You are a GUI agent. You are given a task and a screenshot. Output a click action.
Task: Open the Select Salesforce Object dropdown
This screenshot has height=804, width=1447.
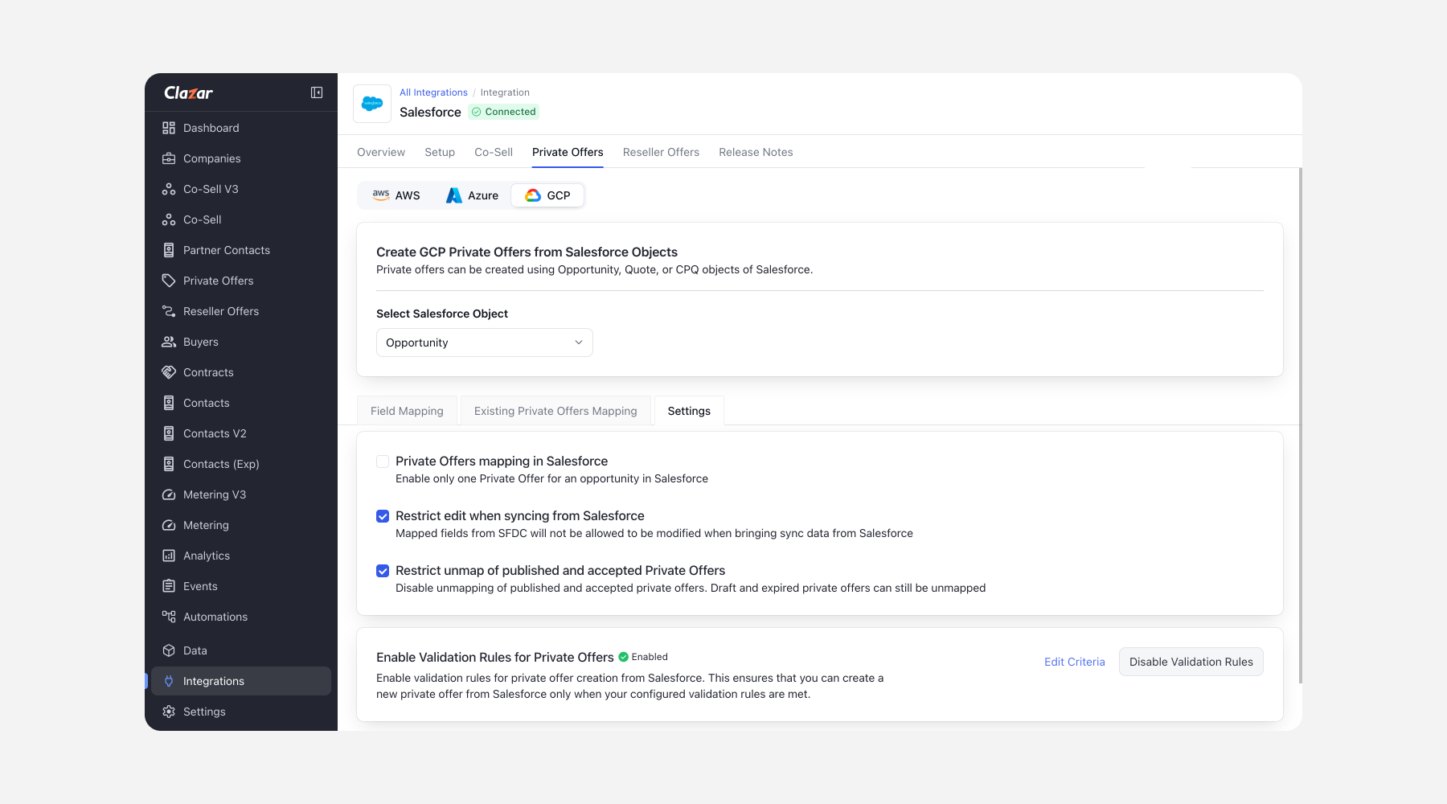point(485,343)
